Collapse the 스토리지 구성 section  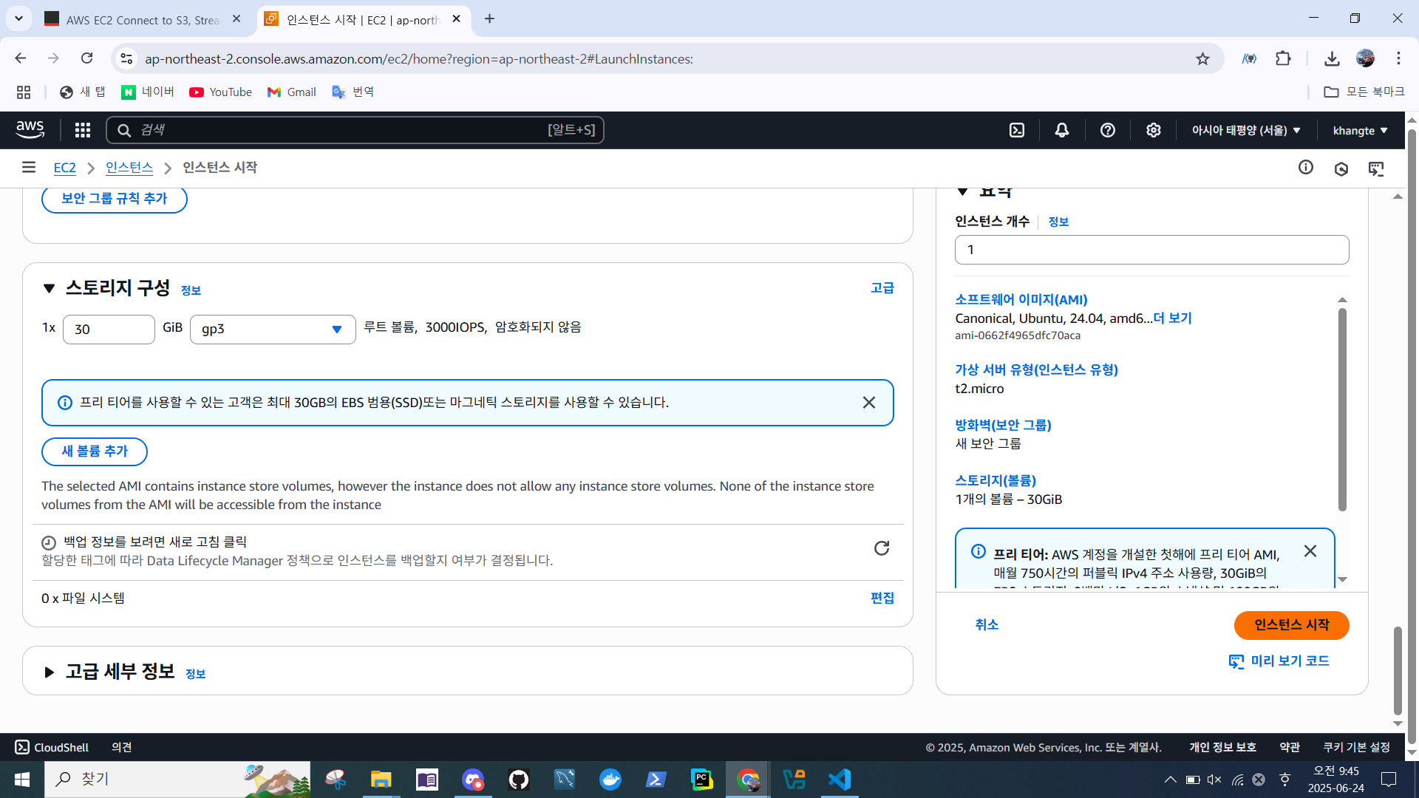(49, 288)
